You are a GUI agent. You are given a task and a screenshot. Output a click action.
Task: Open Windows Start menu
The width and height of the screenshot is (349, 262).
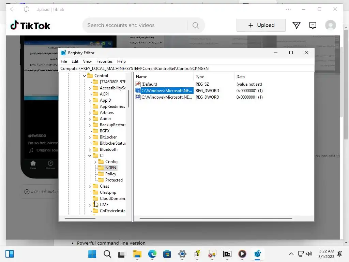pyautogui.click(x=92, y=254)
